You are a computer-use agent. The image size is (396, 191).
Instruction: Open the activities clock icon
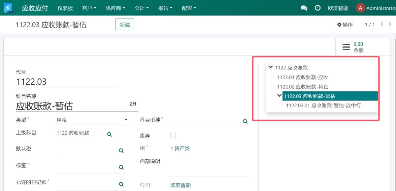318,8
